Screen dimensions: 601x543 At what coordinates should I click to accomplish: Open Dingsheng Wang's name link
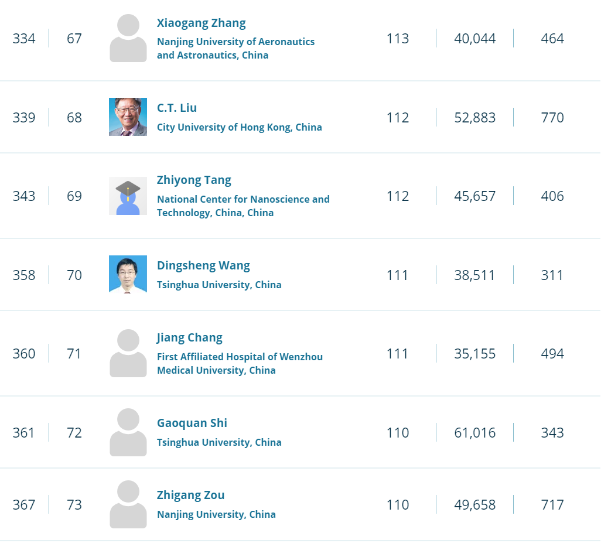tap(203, 265)
